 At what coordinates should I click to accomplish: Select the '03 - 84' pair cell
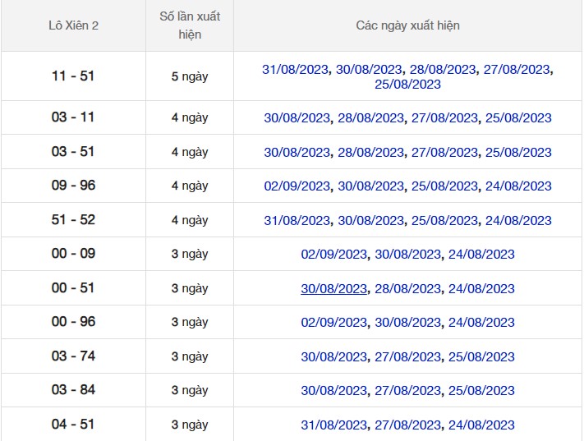tap(73, 390)
